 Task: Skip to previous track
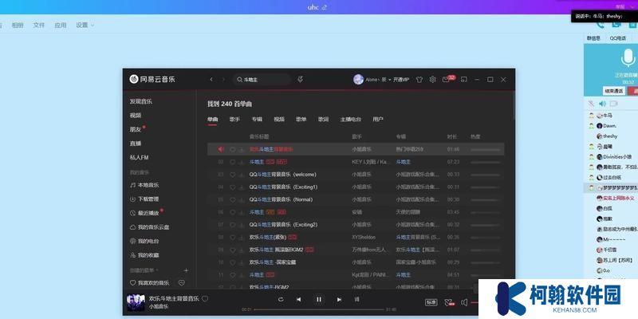click(x=298, y=300)
